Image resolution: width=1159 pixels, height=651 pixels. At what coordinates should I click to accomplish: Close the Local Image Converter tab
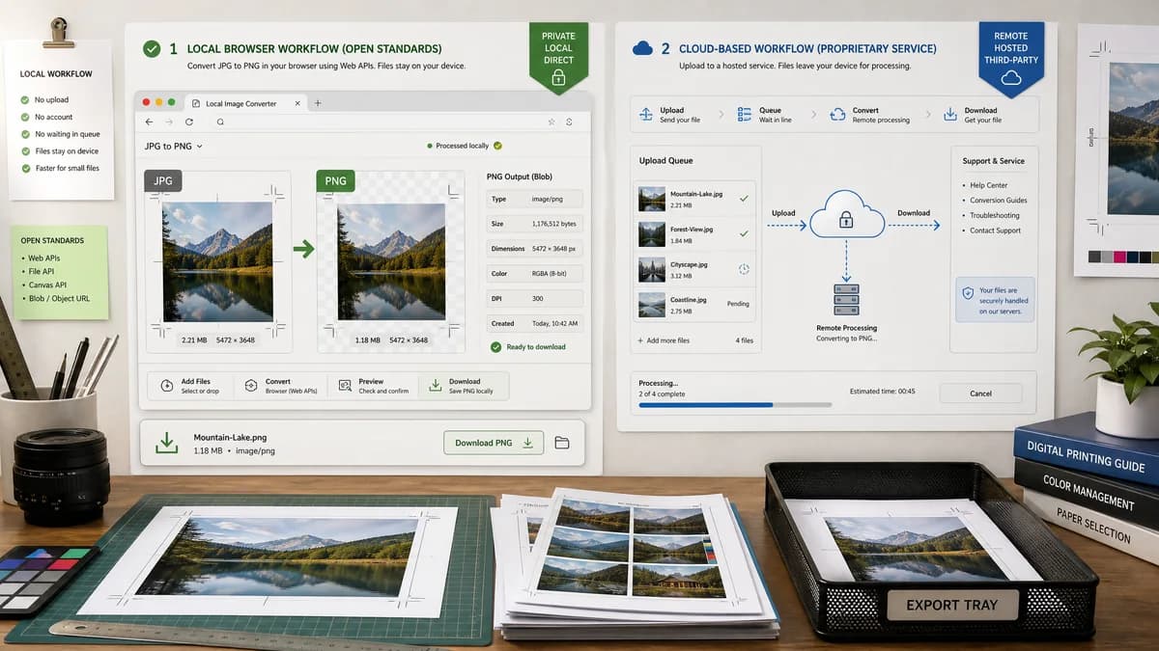297,103
